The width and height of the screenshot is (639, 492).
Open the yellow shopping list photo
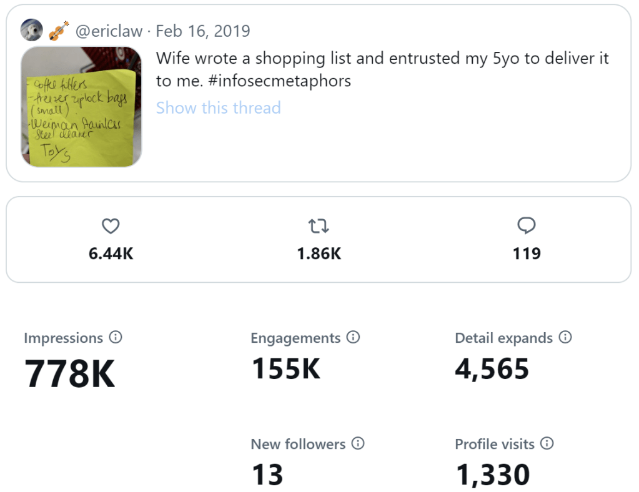pyautogui.click(x=82, y=107)
